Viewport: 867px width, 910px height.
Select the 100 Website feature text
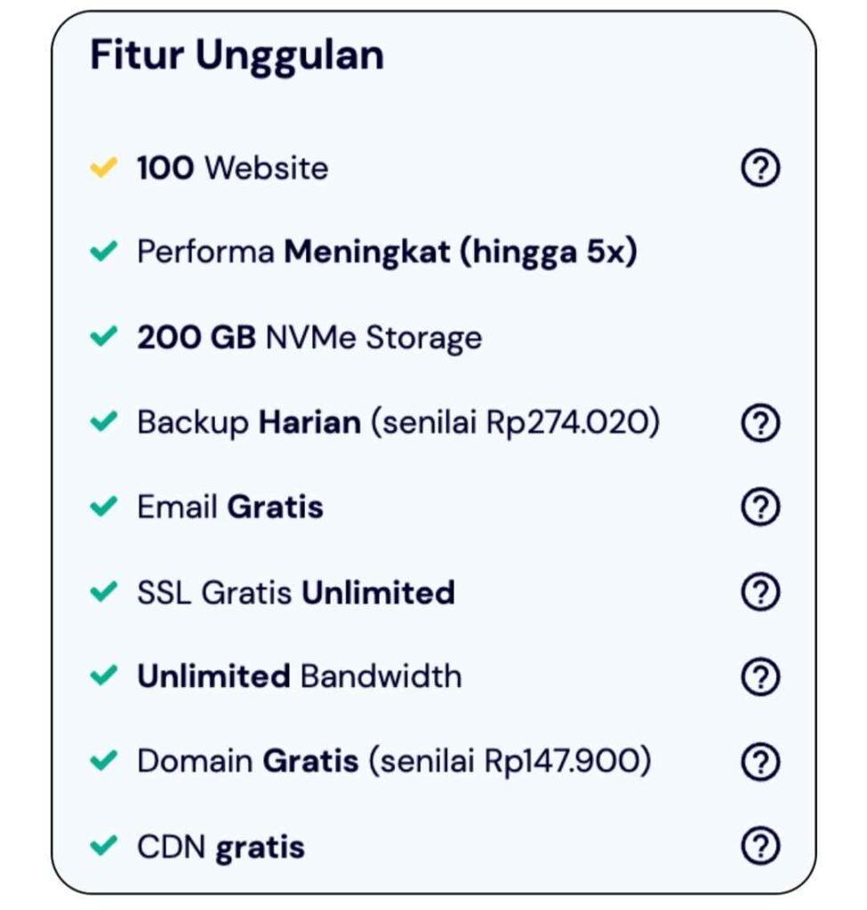(x=232, y=168)
